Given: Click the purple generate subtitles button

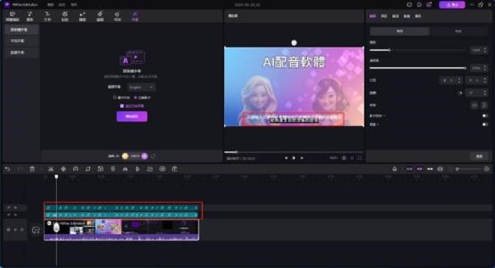Looking at the screenshot, I should [131, 116].
